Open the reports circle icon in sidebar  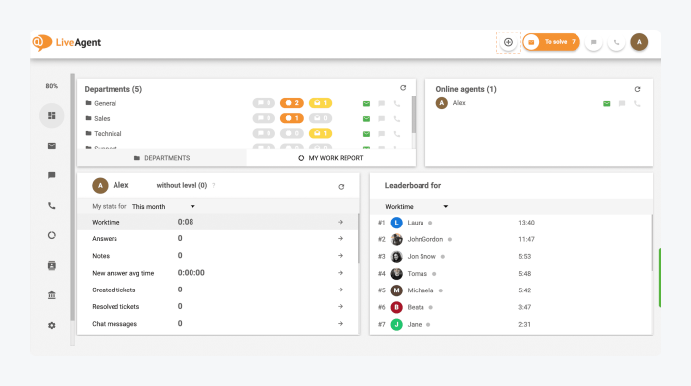click(52, 235)
